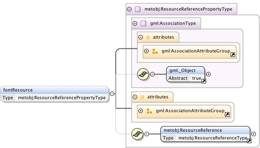The height and width of the screenshot is (148, 260).
Task: Click the Type label under metobj:ResourceReference
Action: 168,138
